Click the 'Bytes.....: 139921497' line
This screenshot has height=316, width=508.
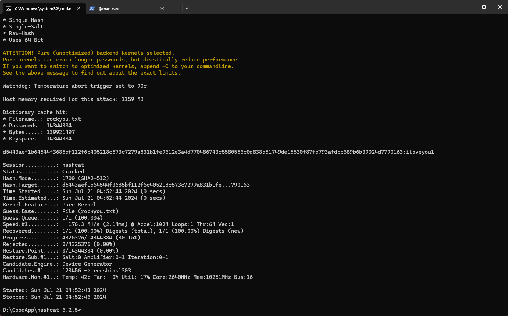tap(39, 132)
